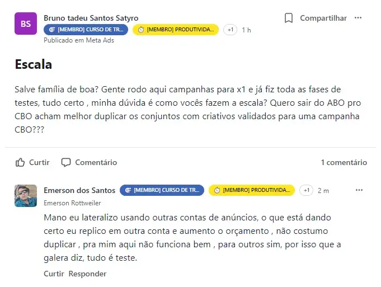Open the post's three-dot options menu
The width and height of the screenshot is (381, 287).
click(x=358, y=18)
